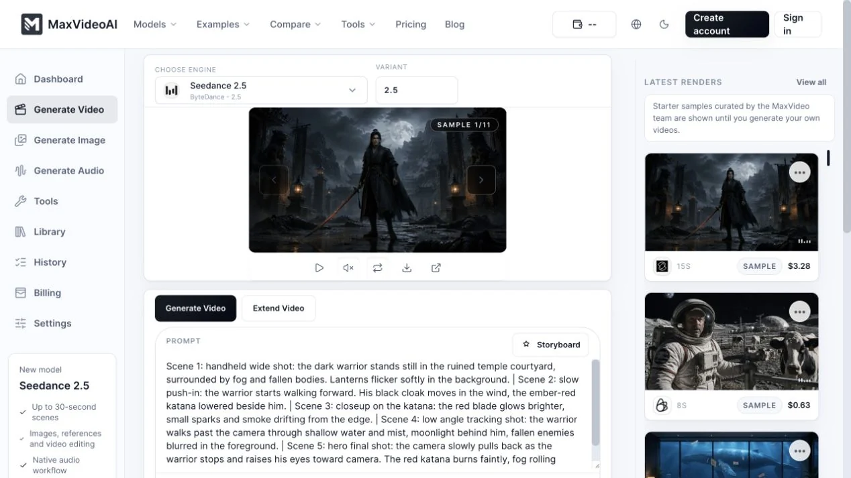This screenshot has width=851, height=478.
Task: Open the wallet balance button
Action: (x=584, y=24)
